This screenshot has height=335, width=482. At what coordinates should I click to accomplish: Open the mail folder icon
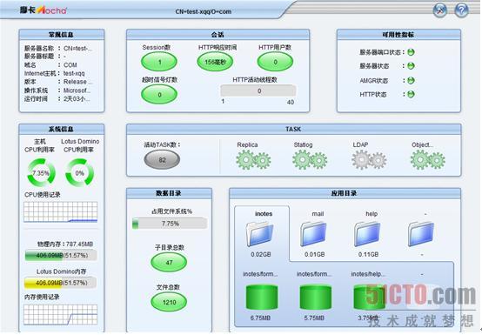pyautogui.click(x=313, y=234)
